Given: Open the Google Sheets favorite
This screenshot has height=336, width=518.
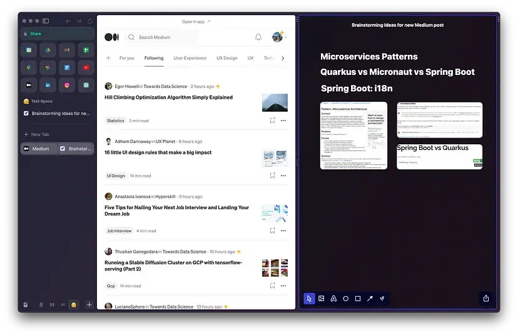Looking at the screenshot, I should pos(86,50).
